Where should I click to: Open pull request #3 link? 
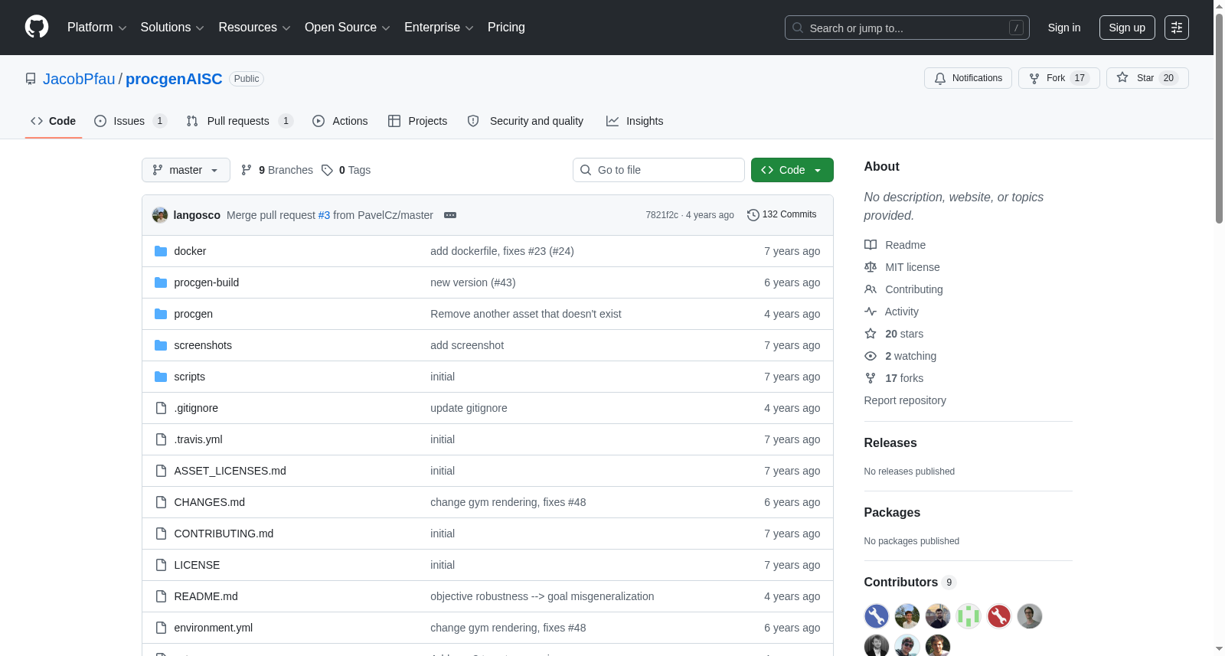tap(324, 215)
